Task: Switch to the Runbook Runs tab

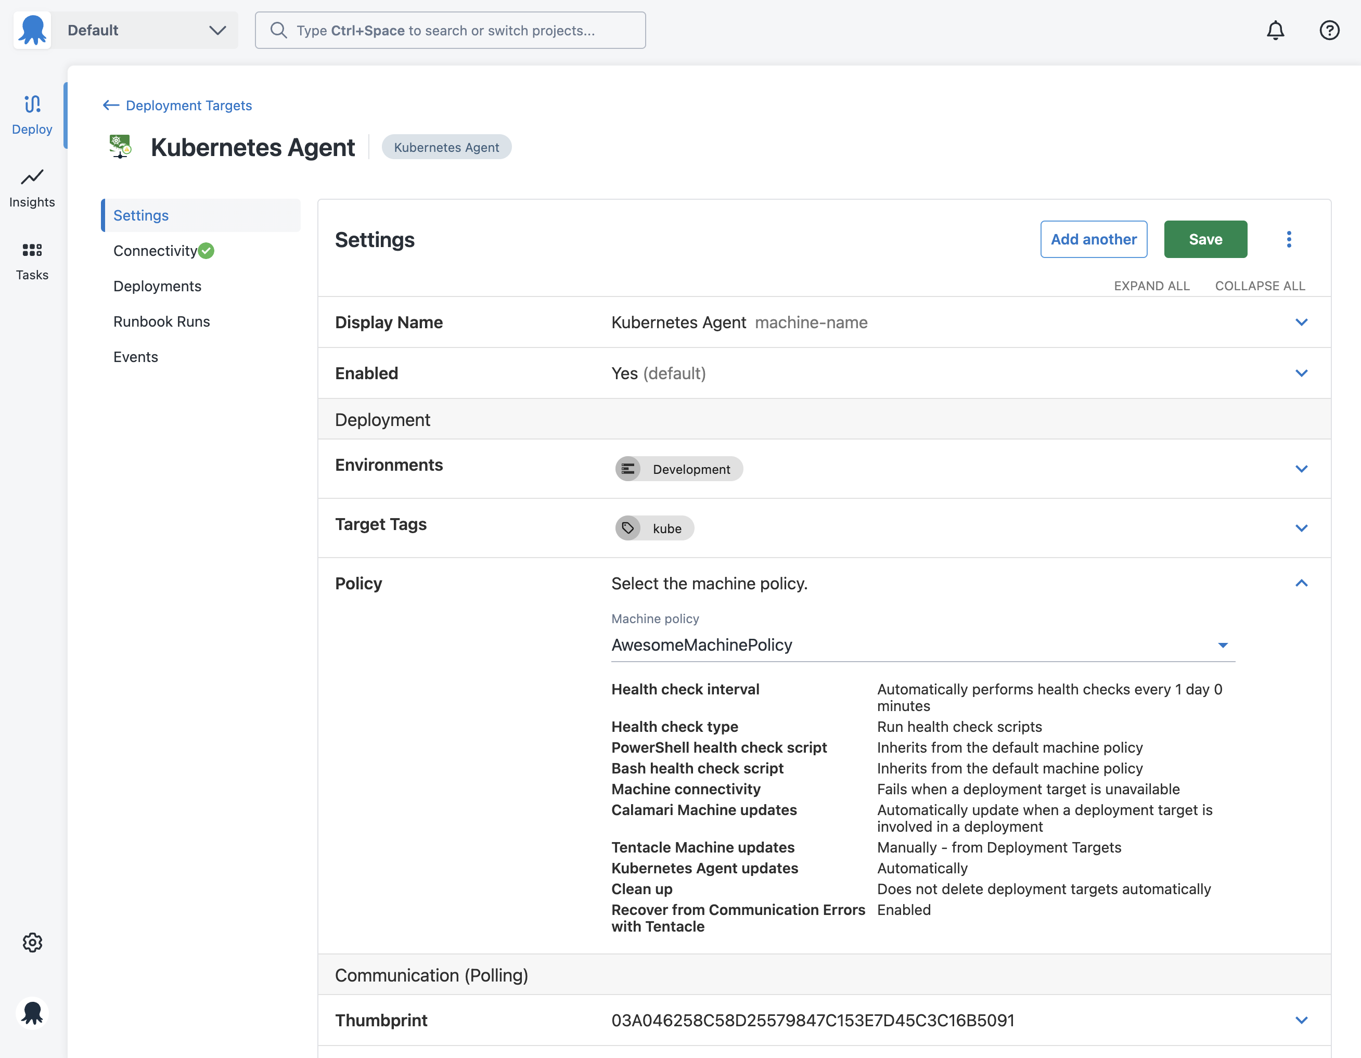Action: click(x=161, y=321)
